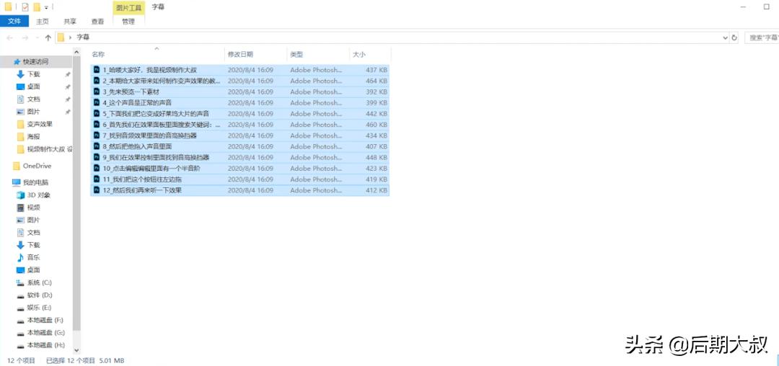Open the quick access toolbar customize dropdown

click(x=47, y=7)
